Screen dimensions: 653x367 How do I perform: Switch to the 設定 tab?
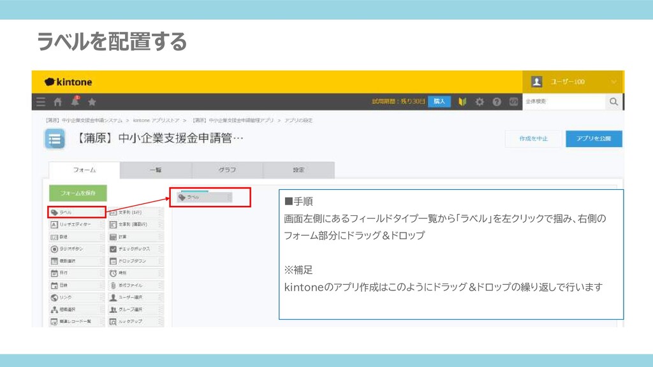click(298, 169)
